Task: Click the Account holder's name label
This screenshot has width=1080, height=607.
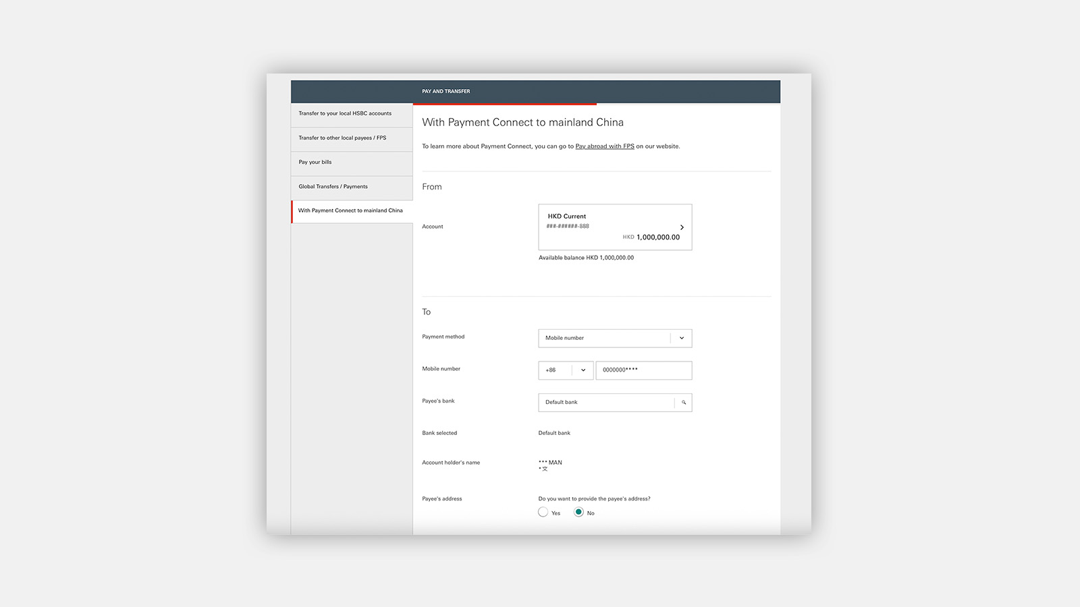Action: point(451,463)
